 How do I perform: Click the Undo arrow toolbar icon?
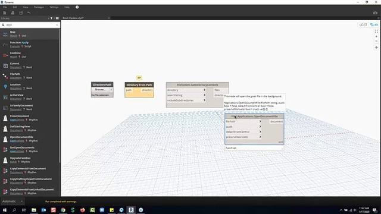click(x=29, y=12)
